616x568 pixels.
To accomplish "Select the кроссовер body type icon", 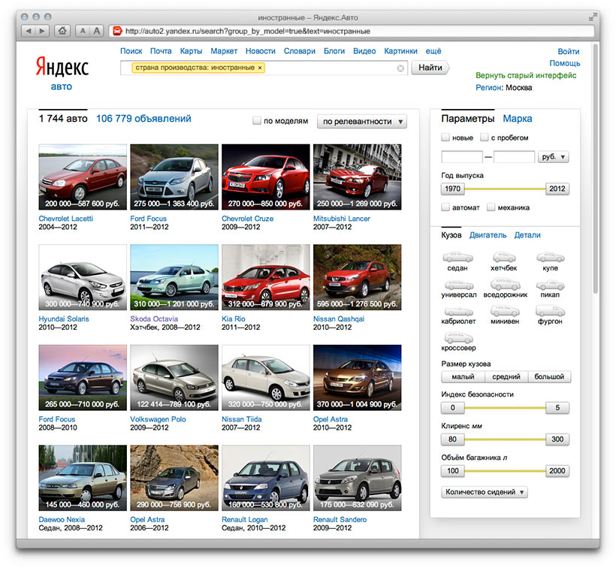I will coord(457,338).
